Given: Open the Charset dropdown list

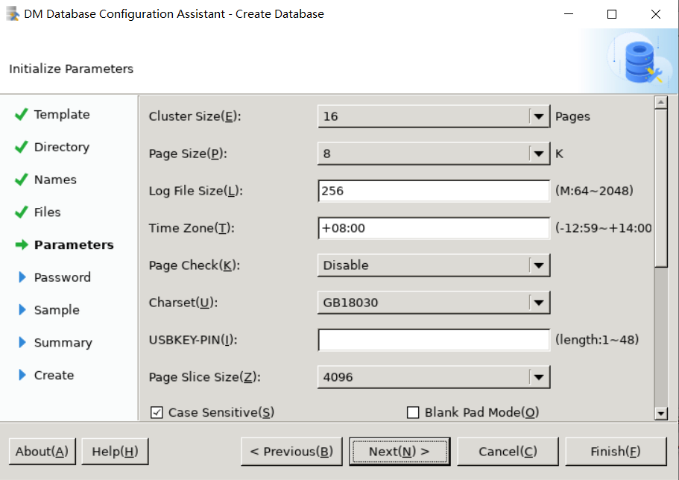Looking at the screenshot, I should click(539, 303).
